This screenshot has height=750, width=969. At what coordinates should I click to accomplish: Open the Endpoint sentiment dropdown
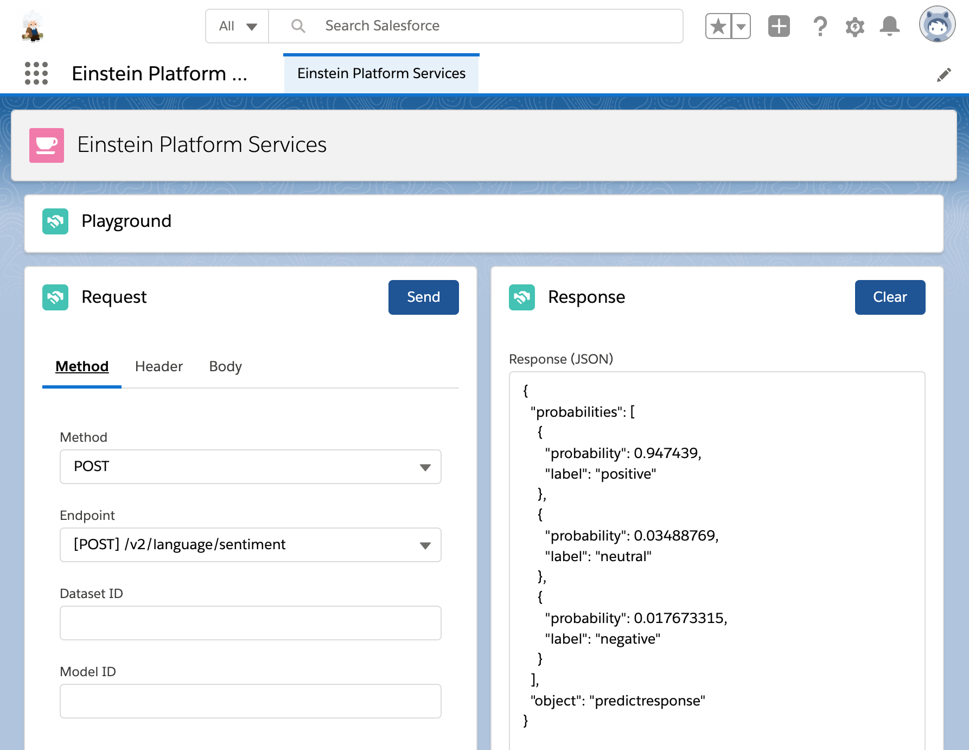(x=251, y=545)
